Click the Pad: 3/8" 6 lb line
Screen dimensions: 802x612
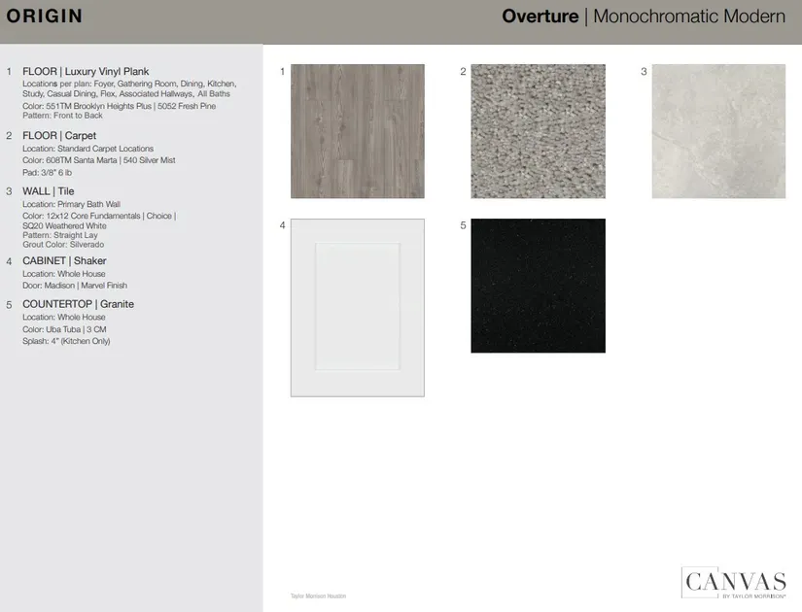[47, 172]
